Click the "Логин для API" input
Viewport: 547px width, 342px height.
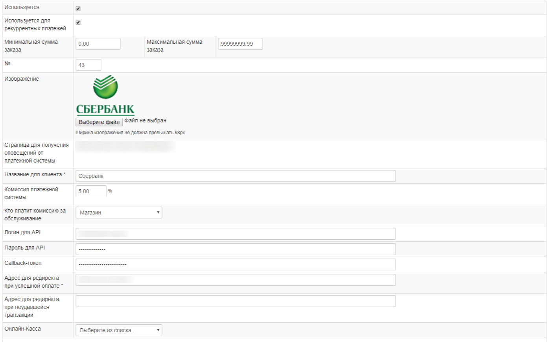(x=235, y=234)
